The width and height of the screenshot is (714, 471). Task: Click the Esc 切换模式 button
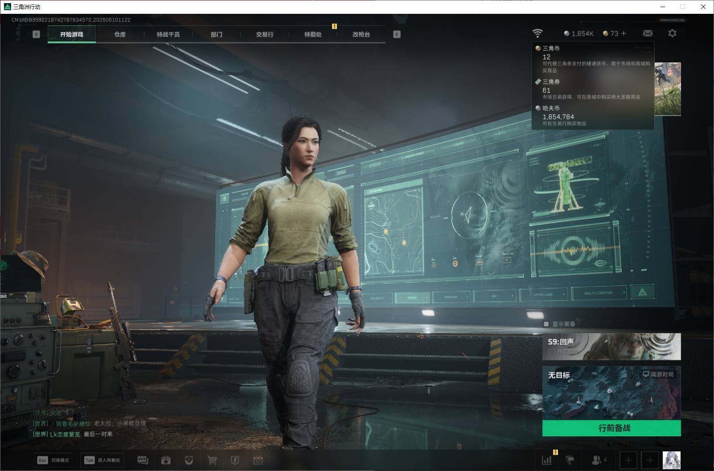(53, 460)
